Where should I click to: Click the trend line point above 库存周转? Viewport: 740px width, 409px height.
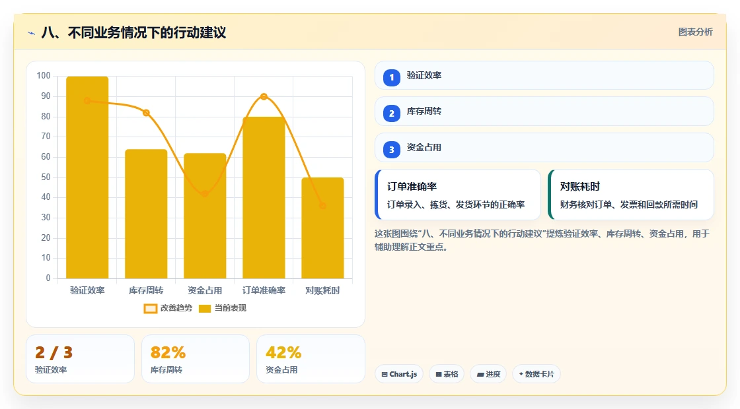[146, 113]
